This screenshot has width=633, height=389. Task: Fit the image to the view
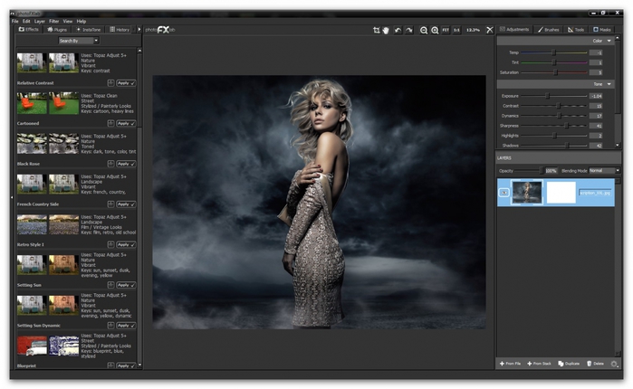pyautogui.click(x=446, y=30)
